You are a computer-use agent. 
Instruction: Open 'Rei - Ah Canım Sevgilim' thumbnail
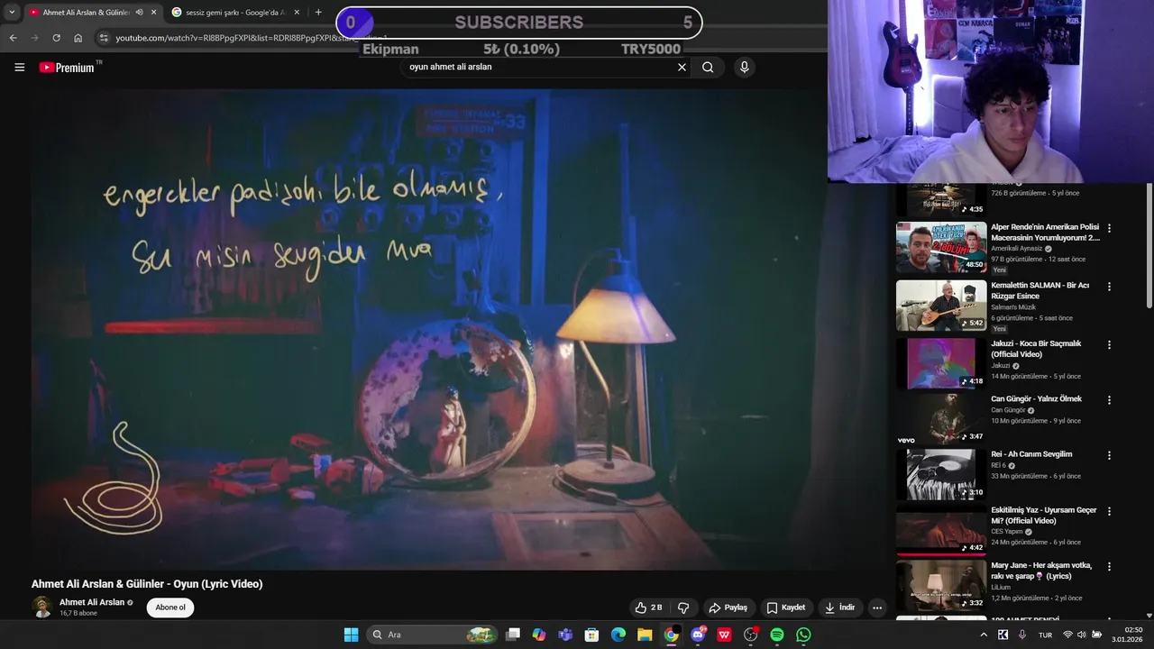(x=941, y=474)
